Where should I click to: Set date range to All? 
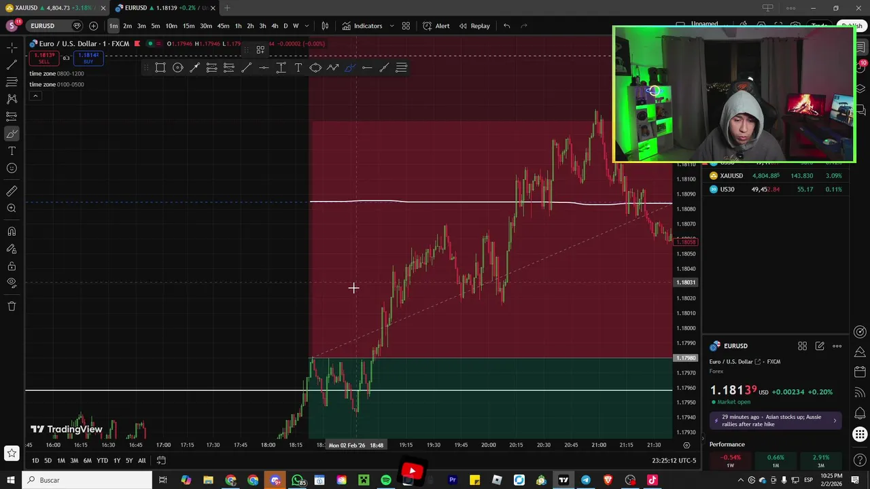pyautogui.click(x=141, y=460)
